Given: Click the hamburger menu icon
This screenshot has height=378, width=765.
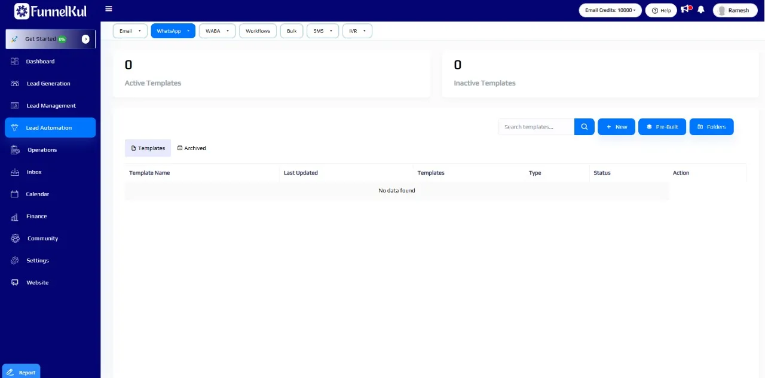Looking at the screenshot, I should 108,9.
